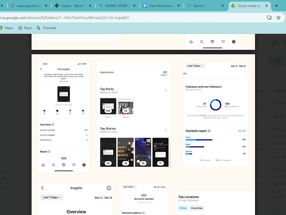Click search icon below Reach 100
This screenshot has height=215, width=286.
point(53,165)
